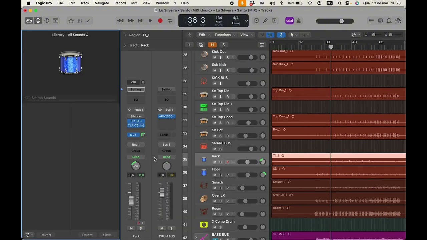This screenshot has height=240, width=427.
Task: Open the List Editors panel icon
Action: tap(371, 21)
